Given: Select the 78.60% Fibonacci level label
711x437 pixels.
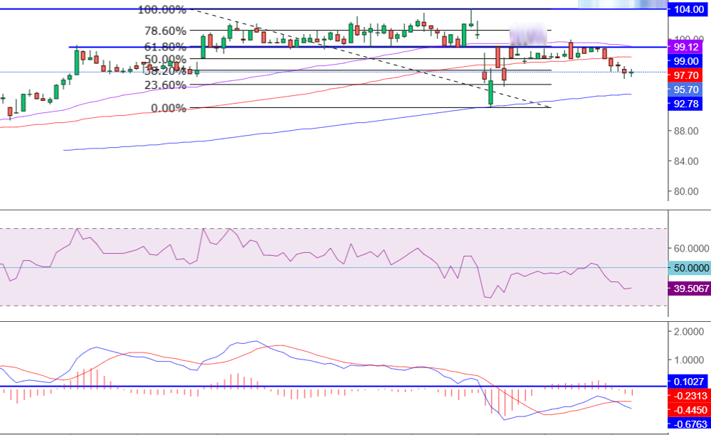Looking at the screenshot, I should point(165,31).
